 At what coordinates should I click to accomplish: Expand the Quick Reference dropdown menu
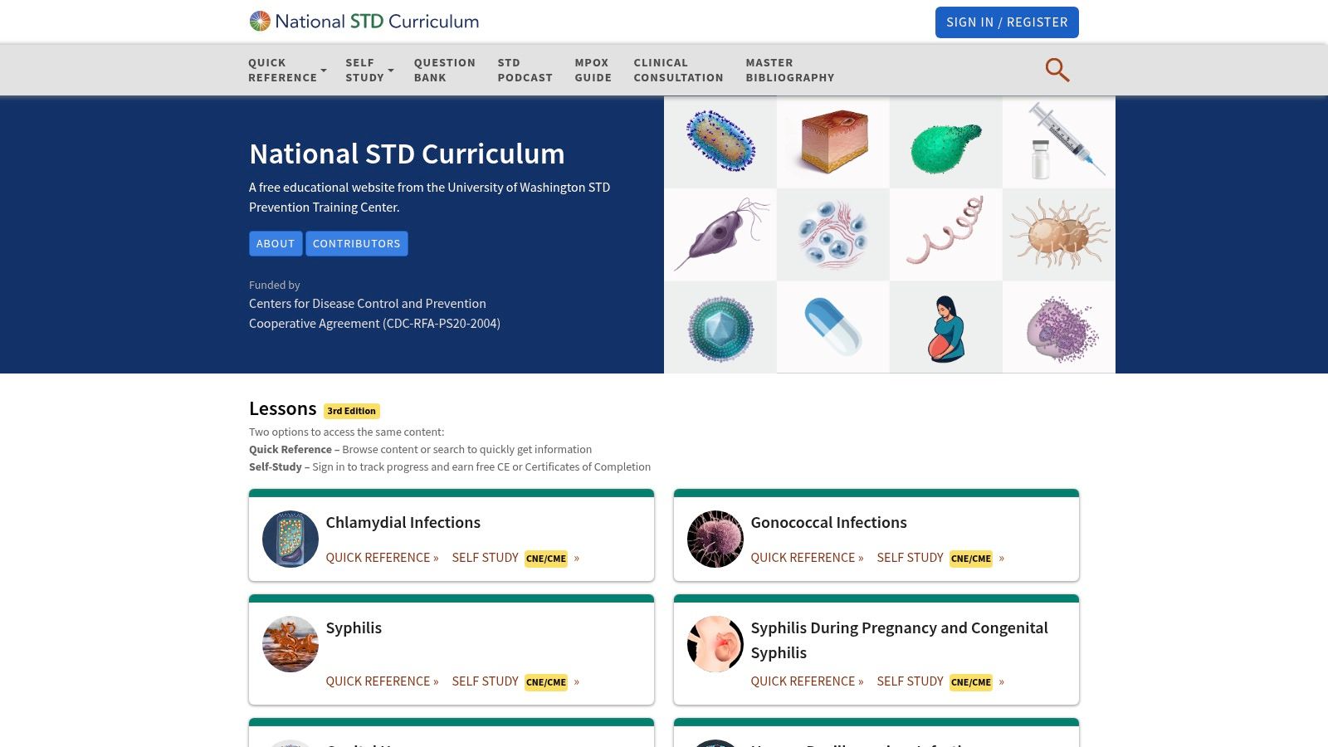point(287,70)
